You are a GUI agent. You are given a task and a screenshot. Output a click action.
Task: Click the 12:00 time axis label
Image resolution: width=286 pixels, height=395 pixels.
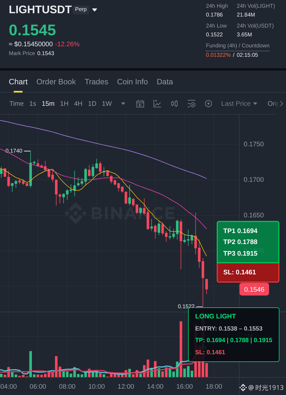pos(126,386)
